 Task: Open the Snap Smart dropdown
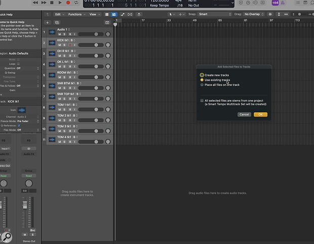[x=215, y=14]
